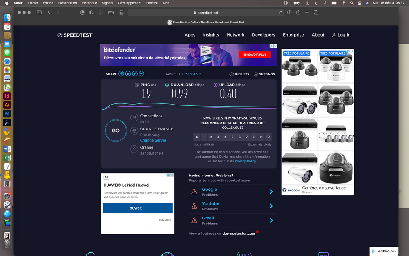Rate recommendation score 6
The width and height of the screenshot is (409, 256).
click(x=239, y=137)
